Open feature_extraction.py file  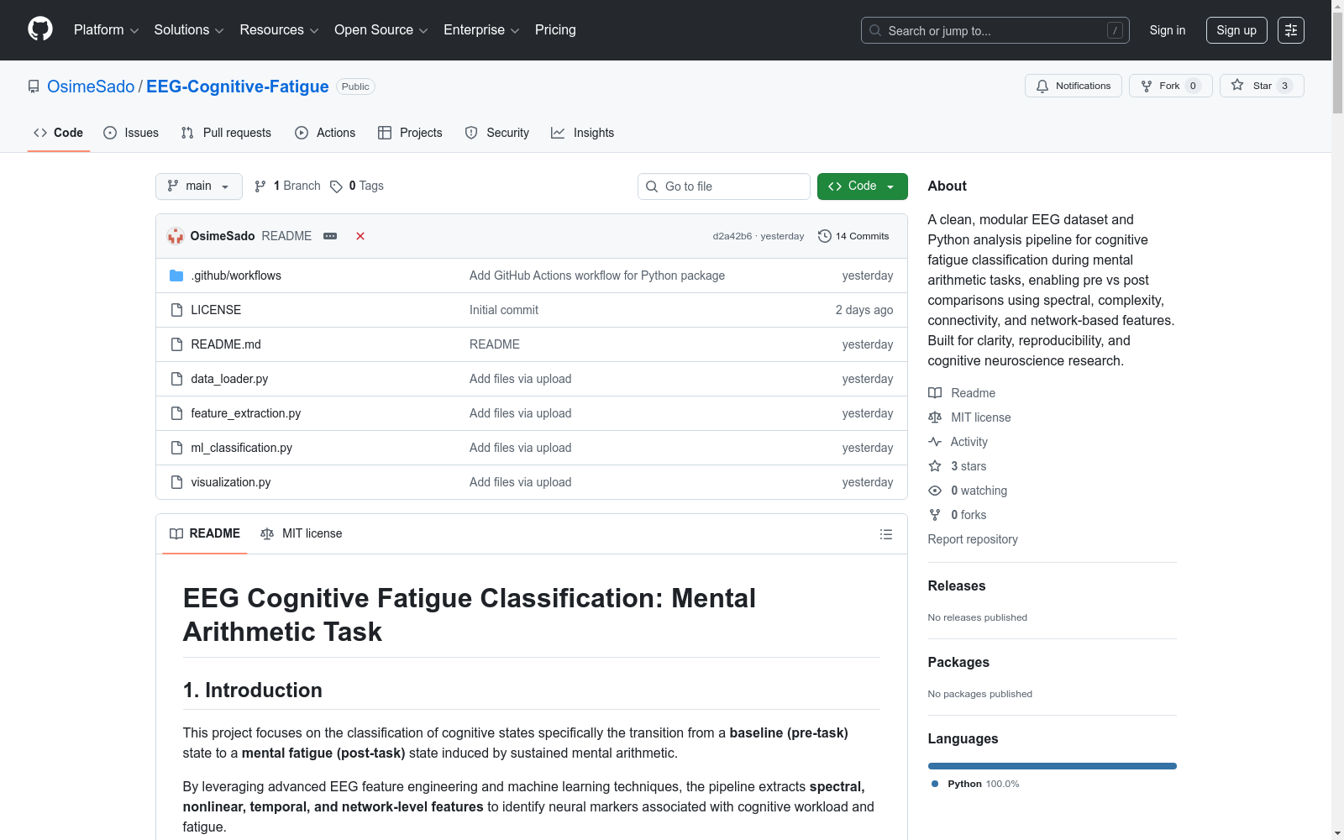tap(245, 413)
